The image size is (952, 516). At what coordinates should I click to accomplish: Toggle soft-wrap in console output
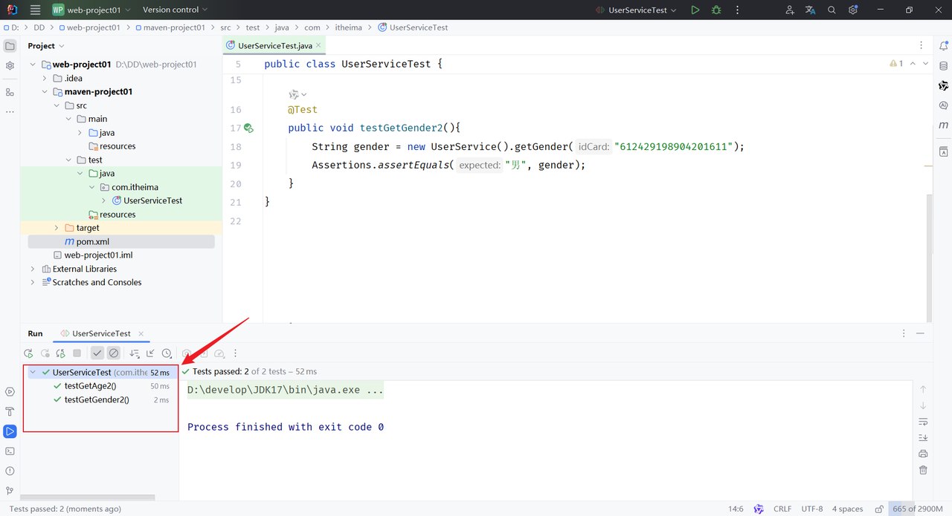(923, 422)
